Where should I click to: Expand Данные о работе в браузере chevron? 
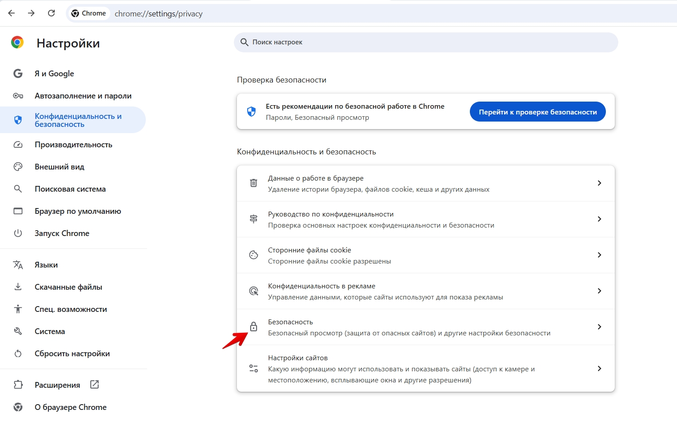[599, 183]
